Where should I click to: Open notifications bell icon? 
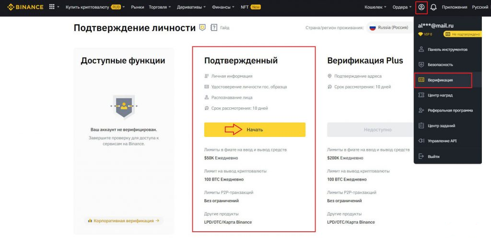pyautogui.click(x=433, y=7)
